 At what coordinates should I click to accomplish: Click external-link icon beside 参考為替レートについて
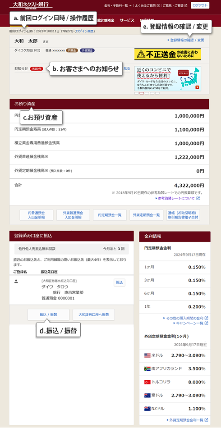point(198,198)
